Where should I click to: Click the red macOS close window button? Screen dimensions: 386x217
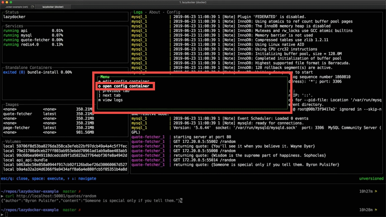(4, 2)
